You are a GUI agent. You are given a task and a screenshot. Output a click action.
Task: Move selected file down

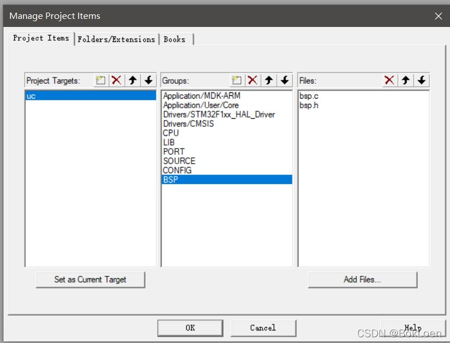click(x=421, y=80)
